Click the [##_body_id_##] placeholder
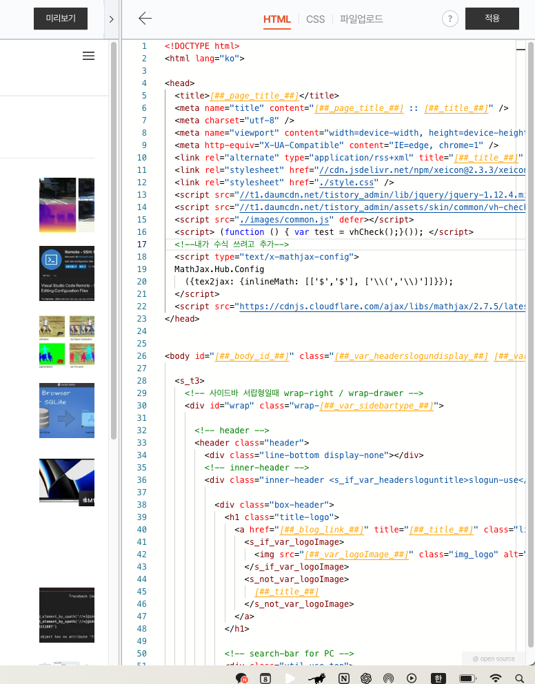 (252, 356)
